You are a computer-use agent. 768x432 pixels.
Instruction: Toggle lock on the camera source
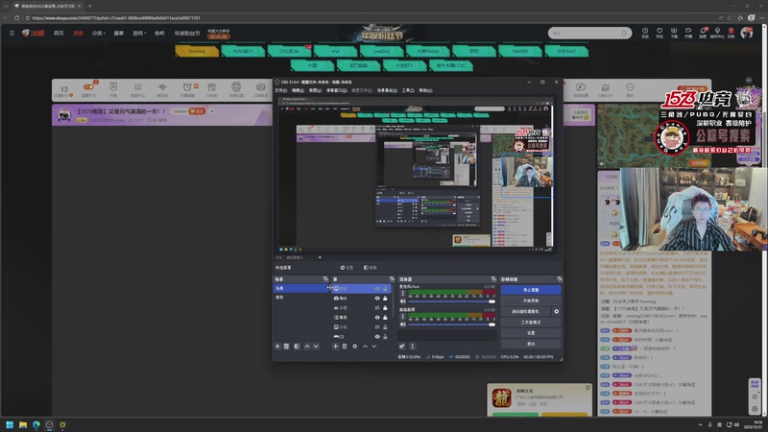(x=385, y=298)
